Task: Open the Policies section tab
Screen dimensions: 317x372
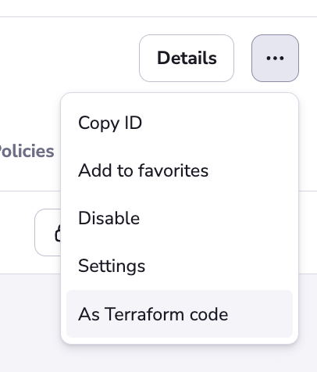Action: coord(27,152)
